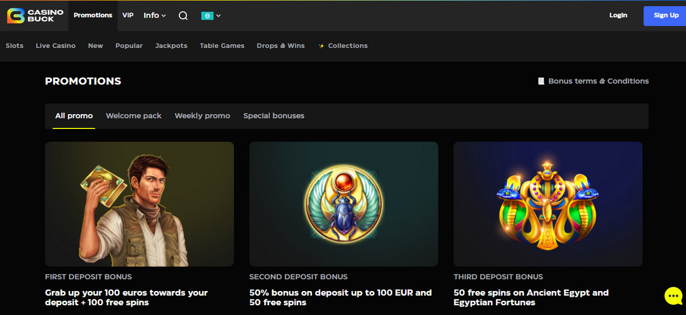Image resolution: width=686 pixels, height=315 pixels.
Task: Open the Jackpots category
Action: (171, 46)
